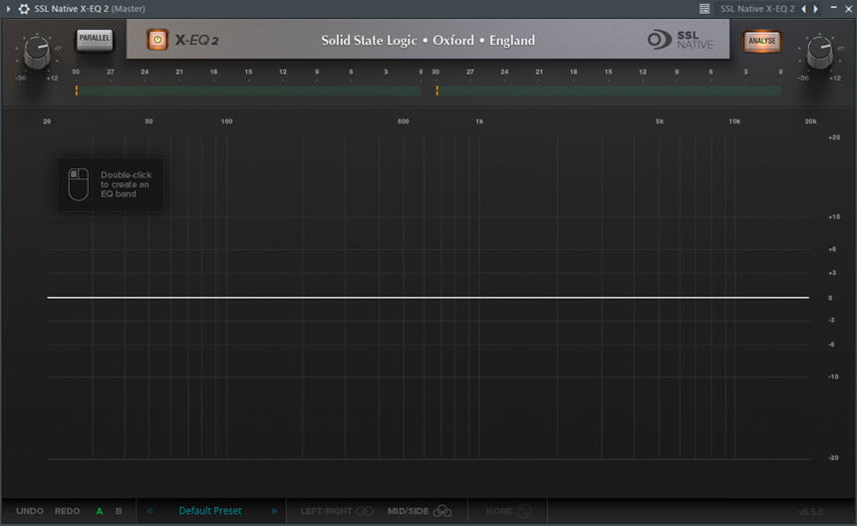Click the +10 dB gain scale label
The height and width of the screenshot is (526, 857).
point(834,217)
